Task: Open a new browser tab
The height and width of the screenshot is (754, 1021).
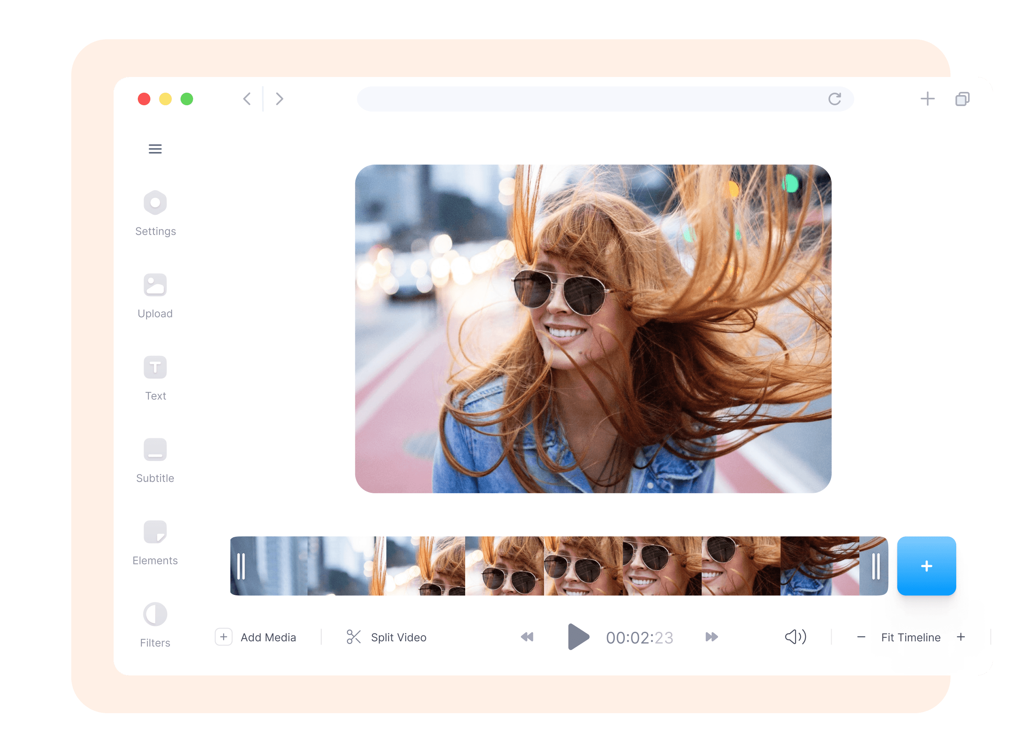Action: (x=927, y=99)
